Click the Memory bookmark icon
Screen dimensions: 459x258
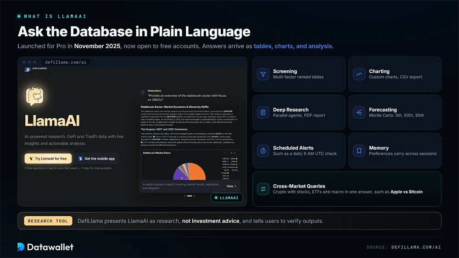359,151
